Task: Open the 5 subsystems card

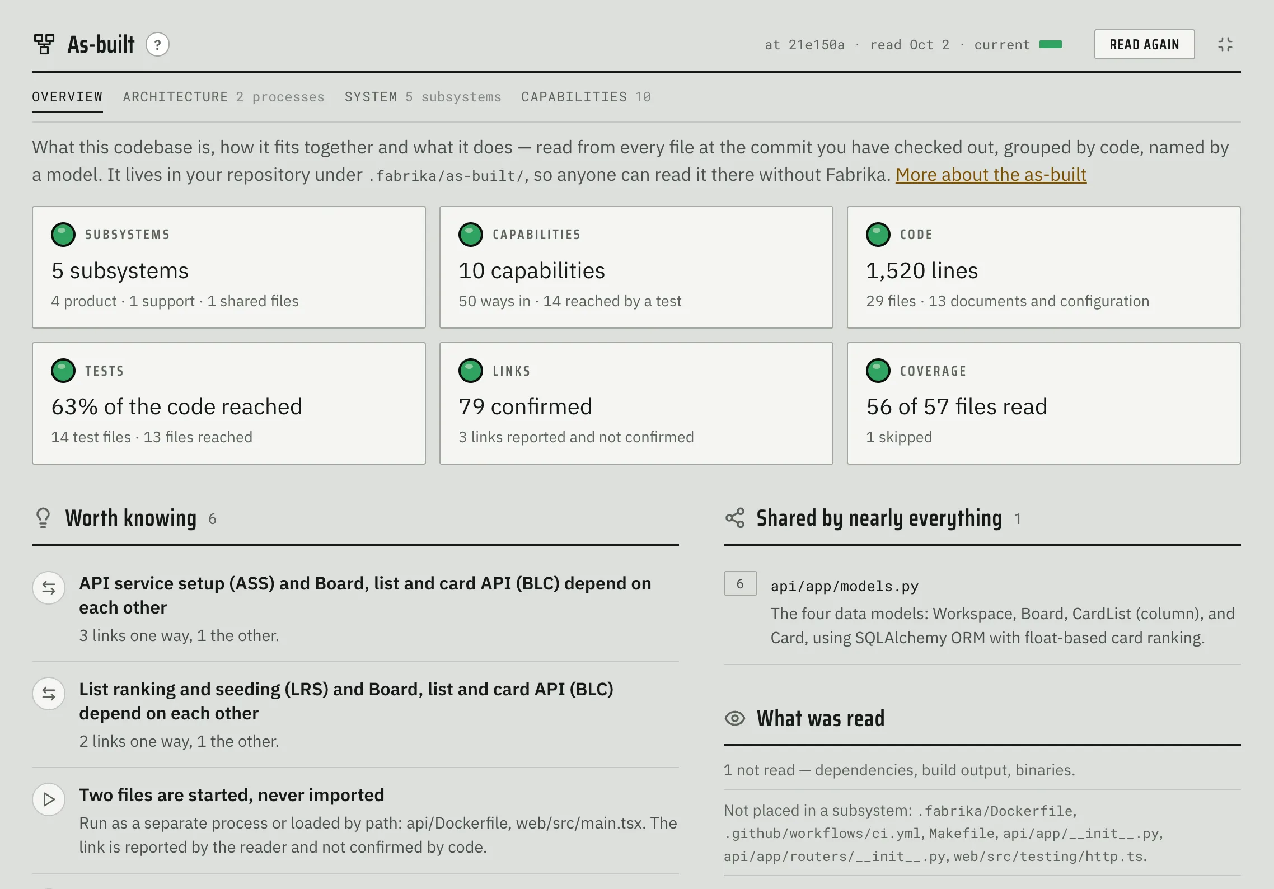Action: pyautogui.click(x=228, y=267)
